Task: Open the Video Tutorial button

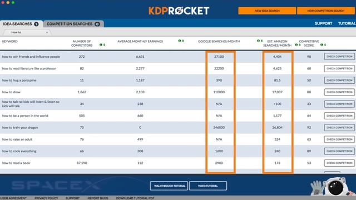Action: 207,186
